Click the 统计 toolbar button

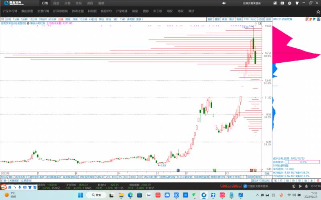[232, 19]
